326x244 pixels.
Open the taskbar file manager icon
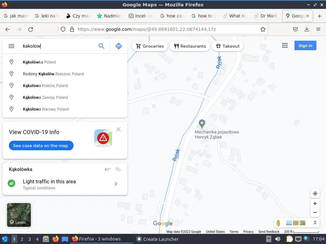[x=46, y=239]
